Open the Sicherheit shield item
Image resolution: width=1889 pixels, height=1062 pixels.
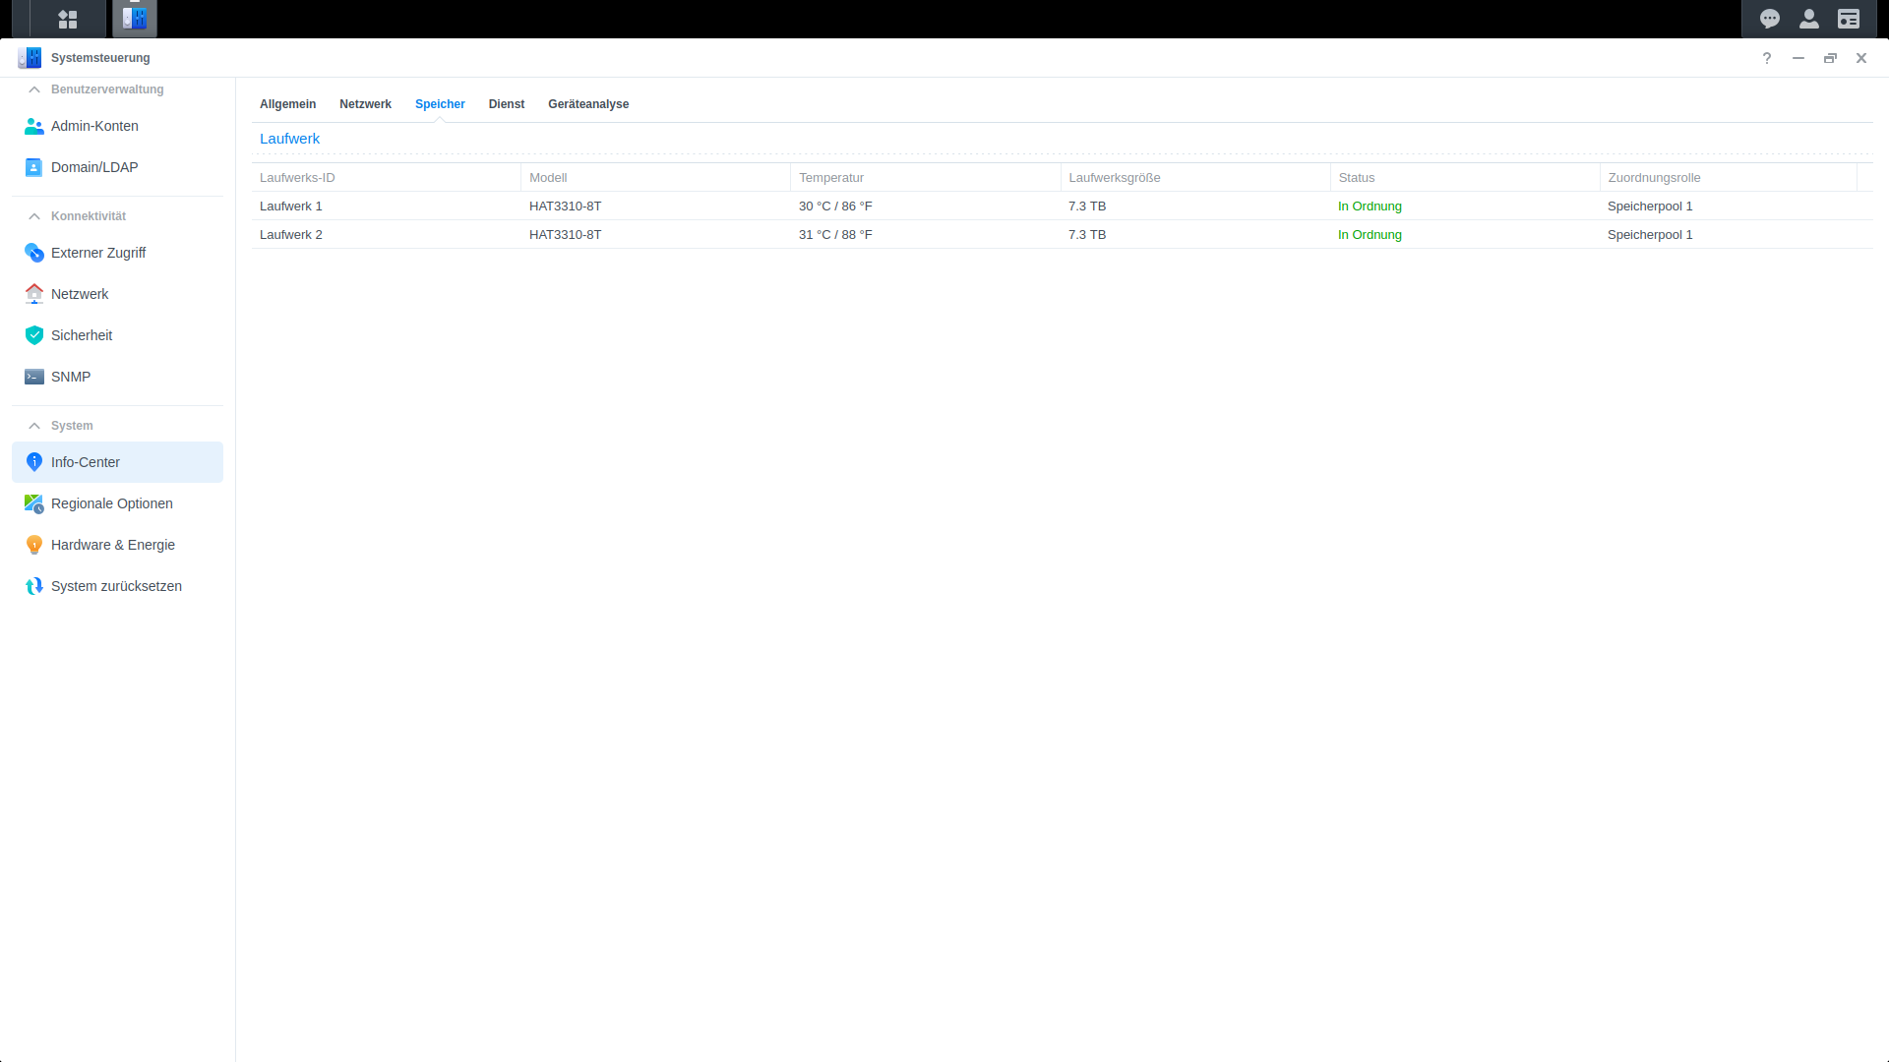[x=82, y=335]
